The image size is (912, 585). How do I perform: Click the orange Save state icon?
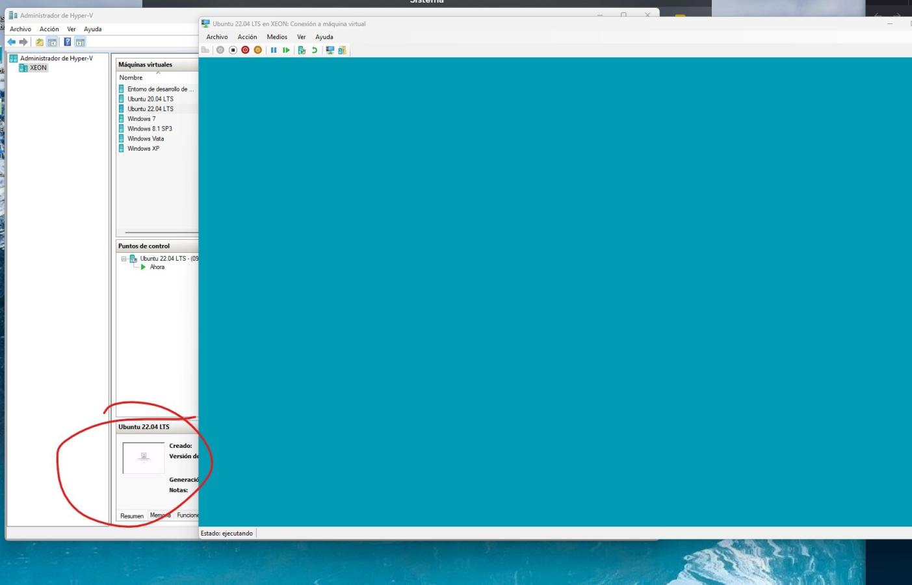click(257, 50)
